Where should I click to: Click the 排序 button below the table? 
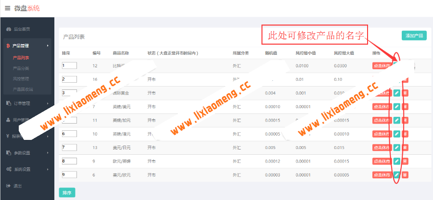[67, 193]
